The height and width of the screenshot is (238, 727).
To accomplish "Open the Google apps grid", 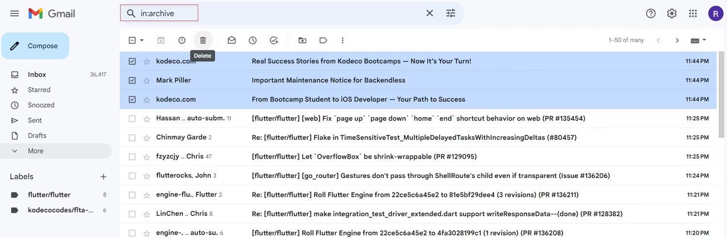I will [693, 13].
